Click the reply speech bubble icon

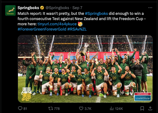coord(20,108)
